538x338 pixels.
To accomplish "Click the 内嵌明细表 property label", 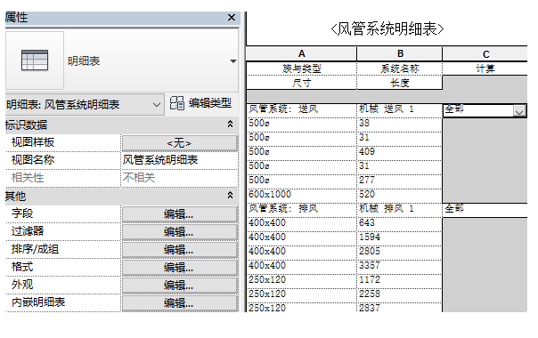I will coord(38,302).
